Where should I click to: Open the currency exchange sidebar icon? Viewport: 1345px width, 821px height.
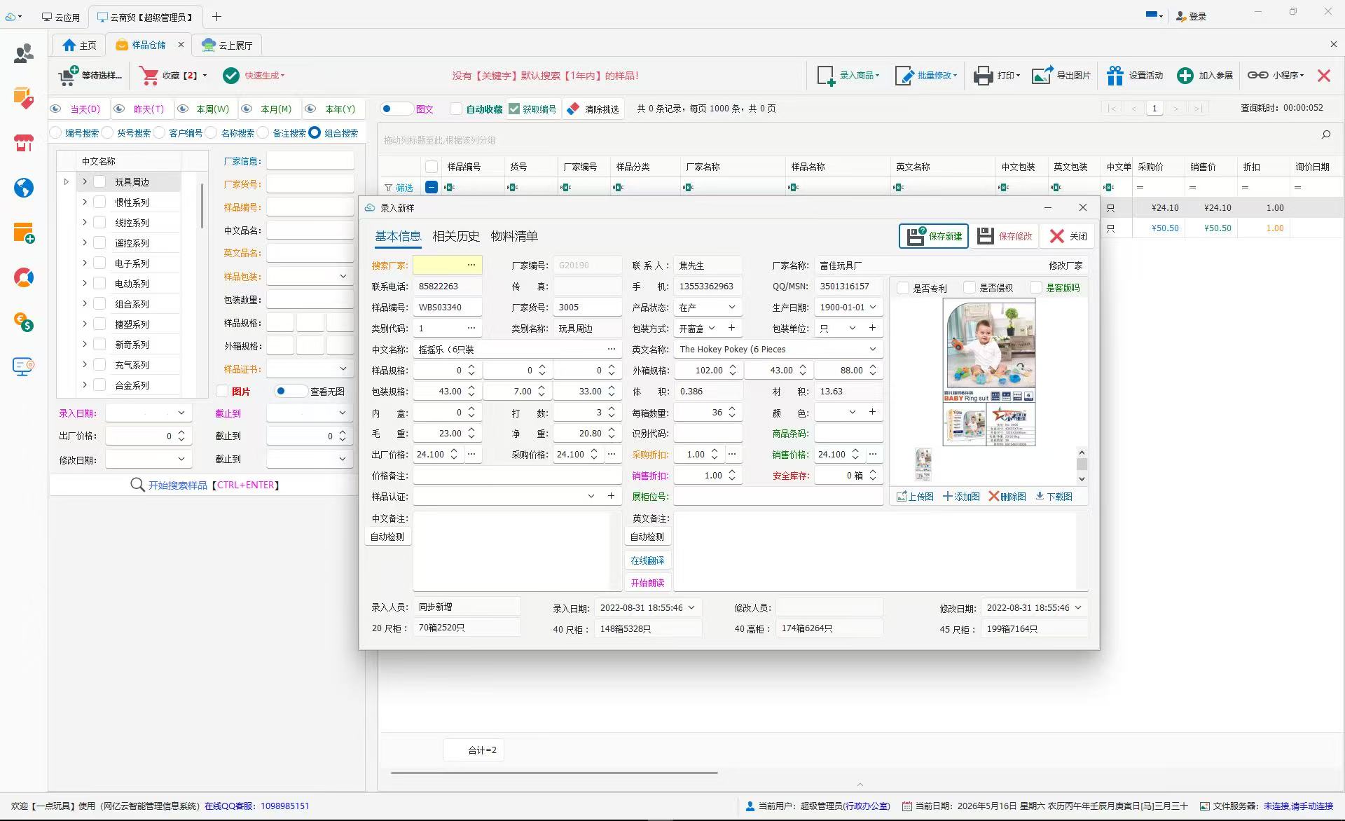click(24, 322)
